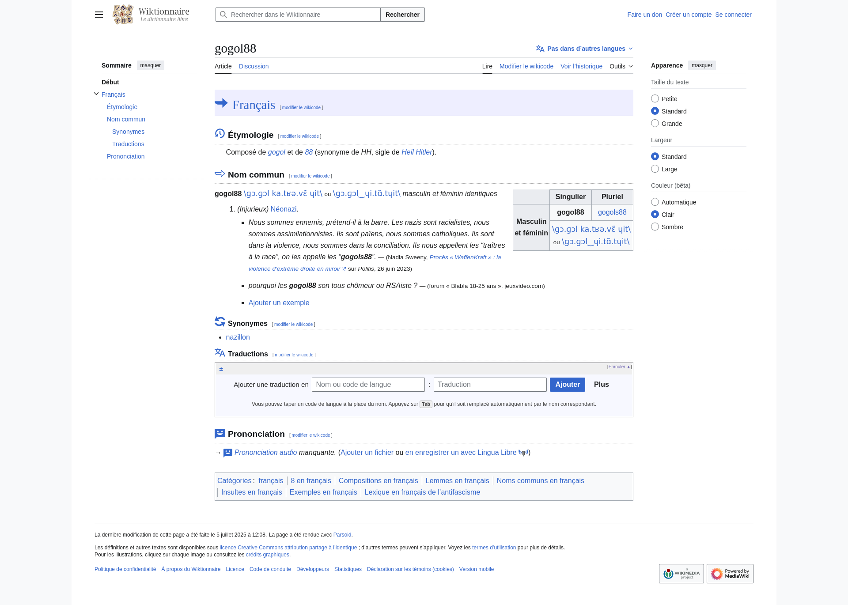Select Petite text size option
The image size is (848, 605).
(655, 99)
